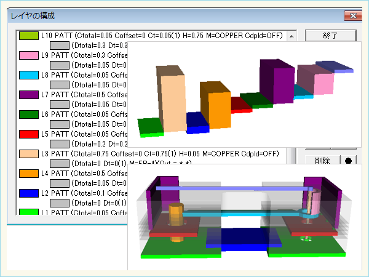Image resolution: width=369 pixels, height=277 pixels.
Task: Click the 削除 delete button
Action: [322, 161]
